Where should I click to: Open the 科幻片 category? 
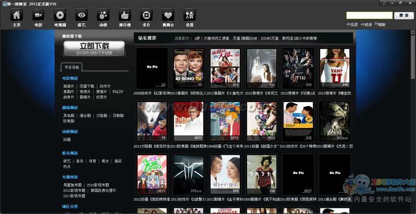(118, 92)
